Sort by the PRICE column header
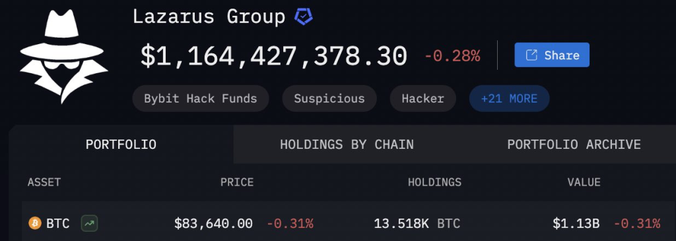This screenshot has width=676, height=241. 237,182
